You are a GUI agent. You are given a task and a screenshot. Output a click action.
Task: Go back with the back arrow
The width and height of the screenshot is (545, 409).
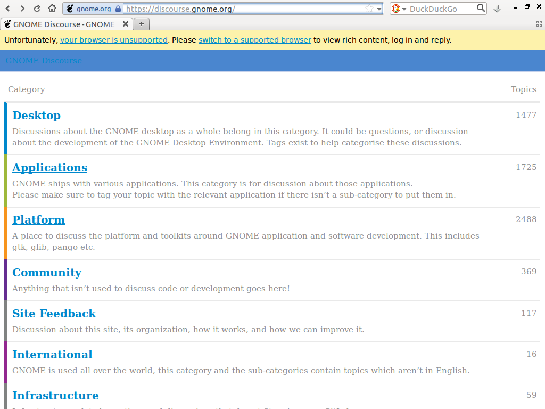click(x=8, y=9)
